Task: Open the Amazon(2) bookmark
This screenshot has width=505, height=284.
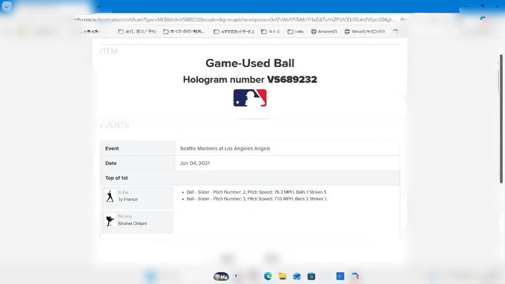Action: coord(324,31)
